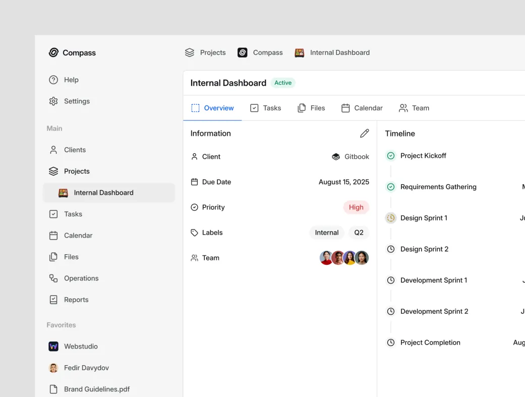
Task: Click the pencil edit icon beside Information
Action: click(364, 133)
